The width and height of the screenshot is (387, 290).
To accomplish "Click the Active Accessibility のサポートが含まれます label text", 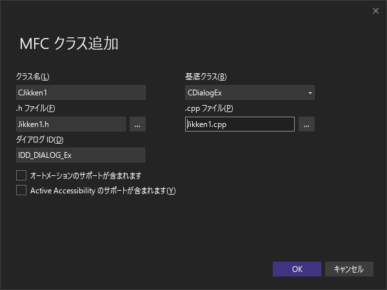I will [103, 191].
